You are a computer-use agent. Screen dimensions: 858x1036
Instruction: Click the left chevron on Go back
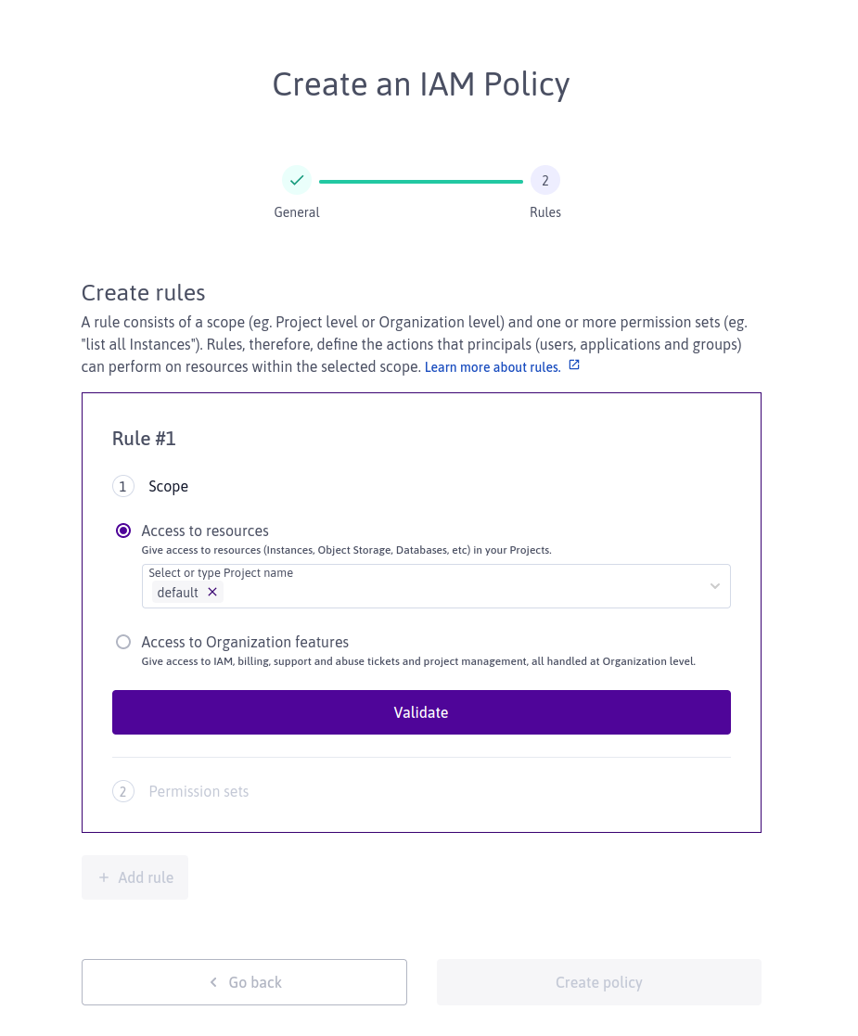point(213,982)
